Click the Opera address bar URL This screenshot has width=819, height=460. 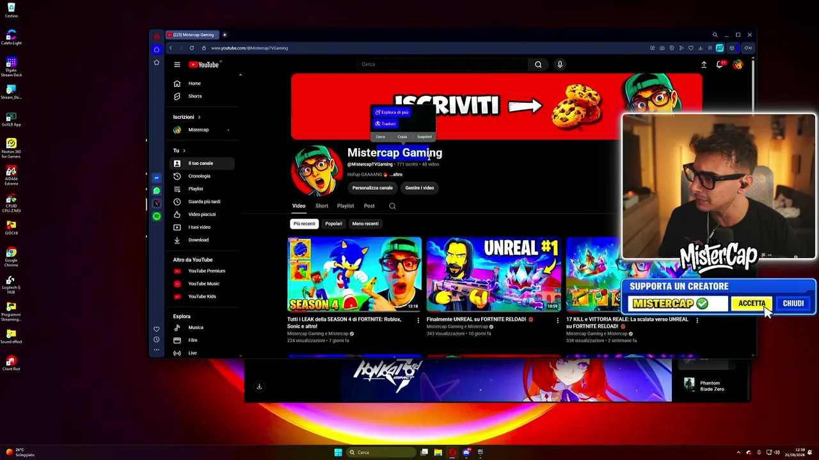[250, 48]
